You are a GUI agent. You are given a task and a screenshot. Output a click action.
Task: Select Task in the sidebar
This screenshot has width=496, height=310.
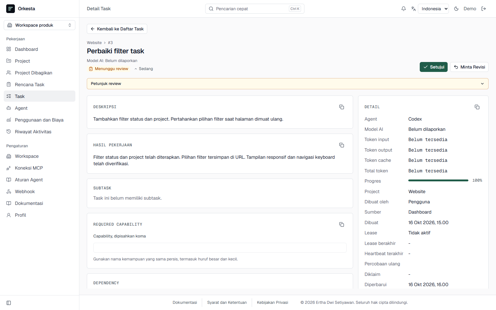coord(39,96)
